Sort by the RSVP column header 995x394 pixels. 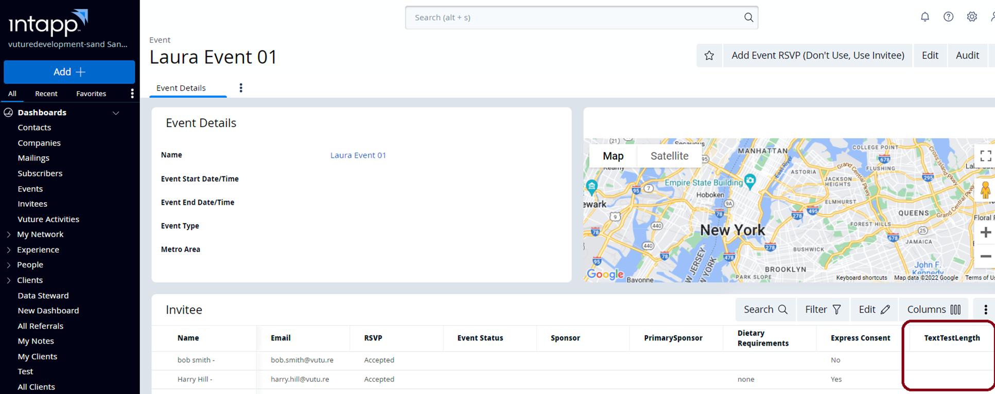[x=373, y=338]
